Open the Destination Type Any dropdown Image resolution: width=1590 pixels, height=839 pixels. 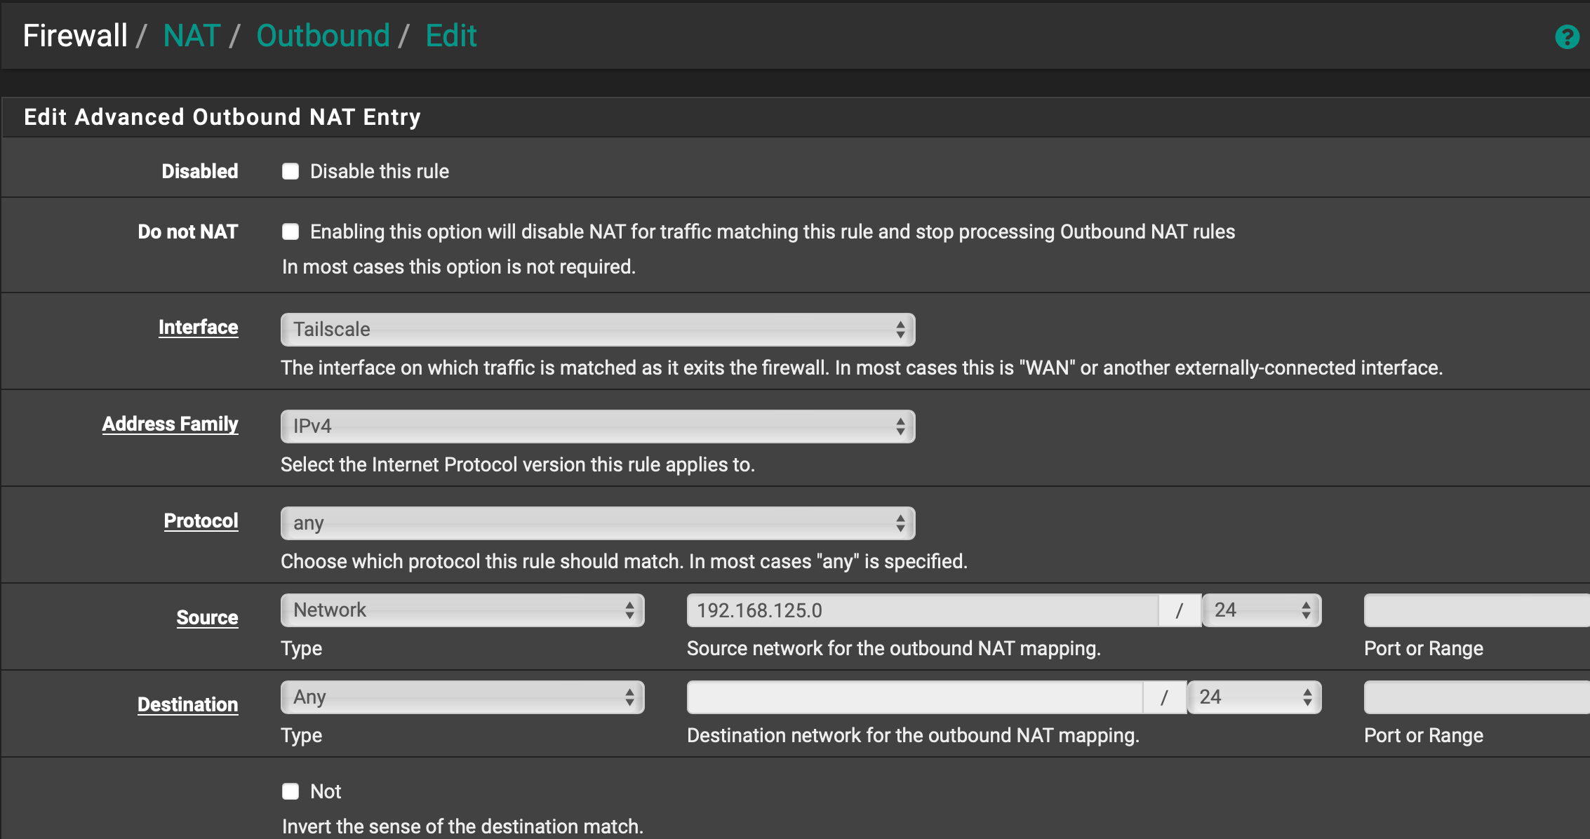coord(462,697)
